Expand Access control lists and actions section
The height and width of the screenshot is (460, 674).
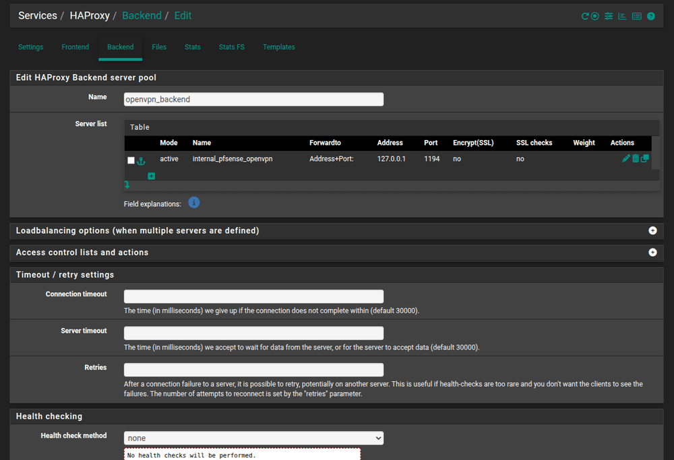pyautogui.click(x=652, y=253)
